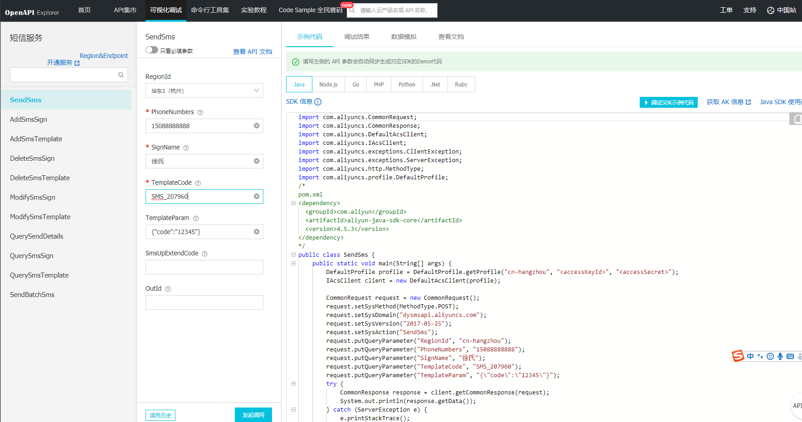
Task: Click the copy code icon at the editor corner
Action: 797,119
